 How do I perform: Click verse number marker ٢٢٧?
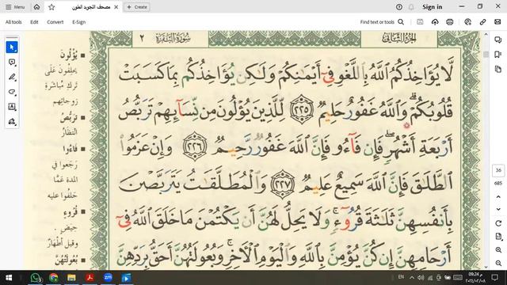point(283,184)
